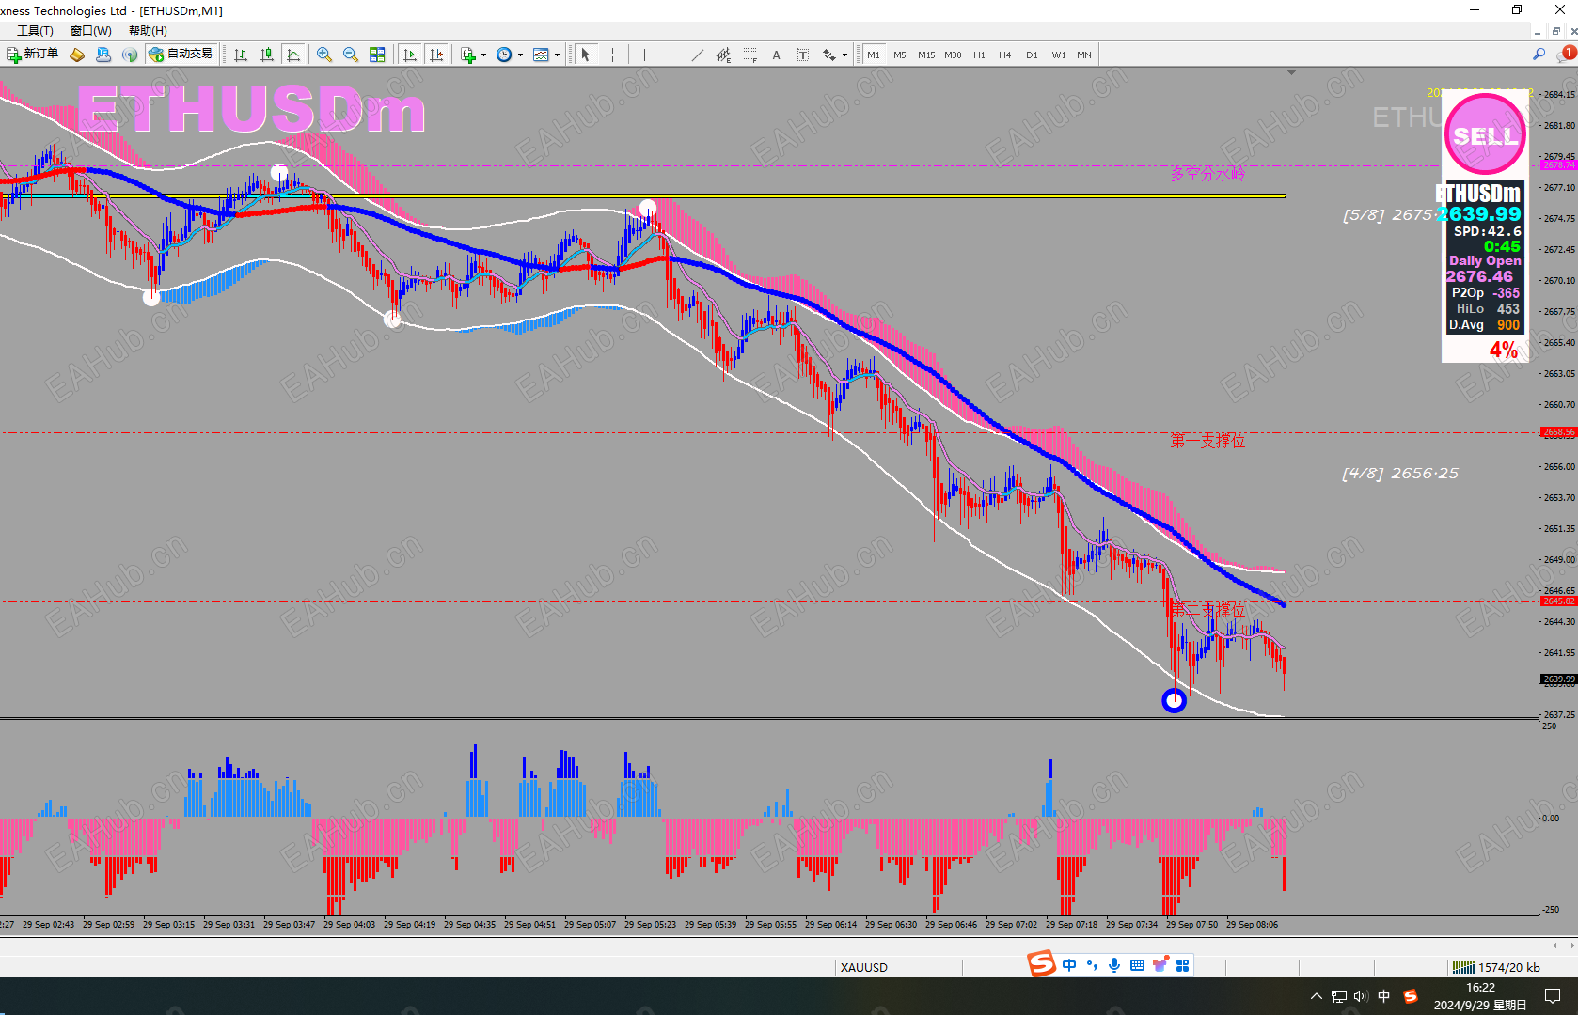
Task: Zoom out on the chart
Action: (351, 55)
